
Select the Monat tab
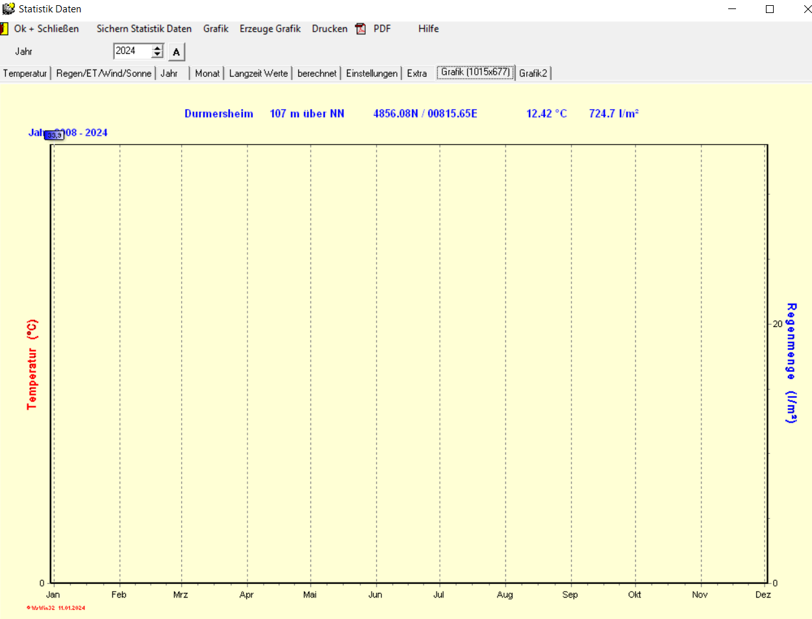207,73
